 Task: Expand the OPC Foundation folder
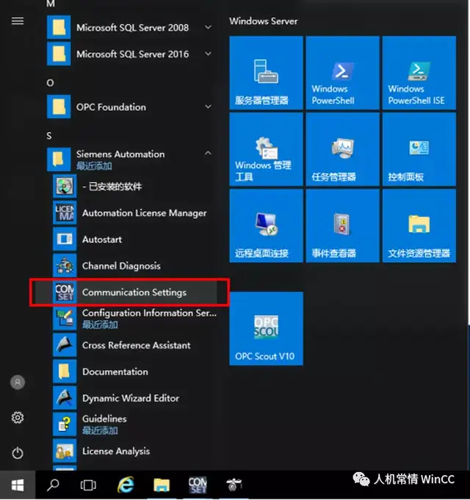pos(208,107)
